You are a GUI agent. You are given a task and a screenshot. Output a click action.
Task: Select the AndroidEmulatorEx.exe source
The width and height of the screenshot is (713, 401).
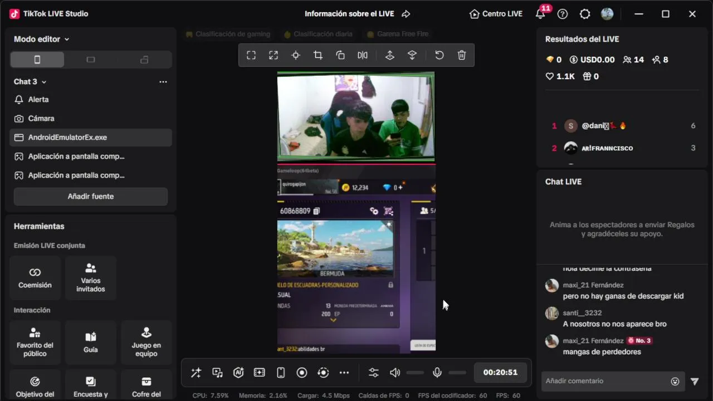coord(91,138)
